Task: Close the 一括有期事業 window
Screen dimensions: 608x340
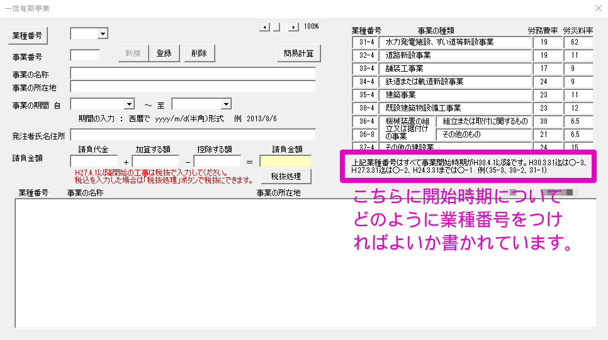Action: tap(598, 8)
